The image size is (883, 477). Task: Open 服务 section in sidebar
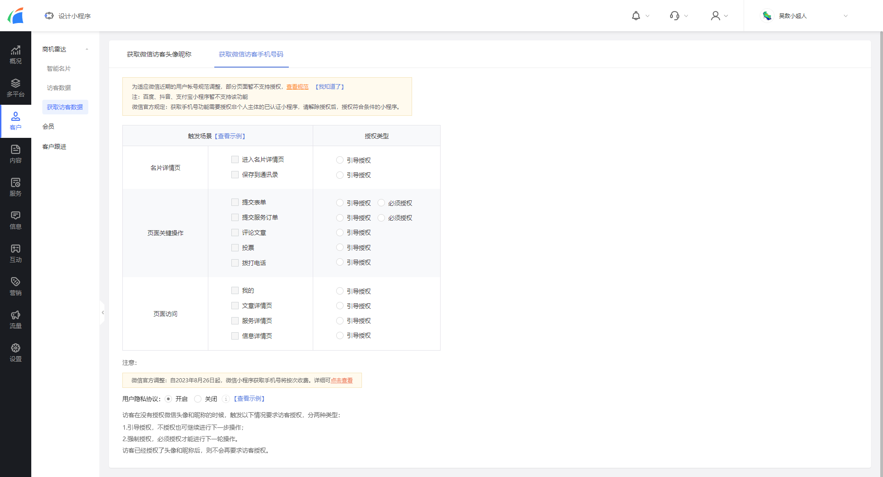click(x=16, y=187)
